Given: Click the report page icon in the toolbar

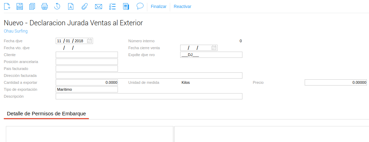Looking at the screenshot, I should (x=126, y=6).
